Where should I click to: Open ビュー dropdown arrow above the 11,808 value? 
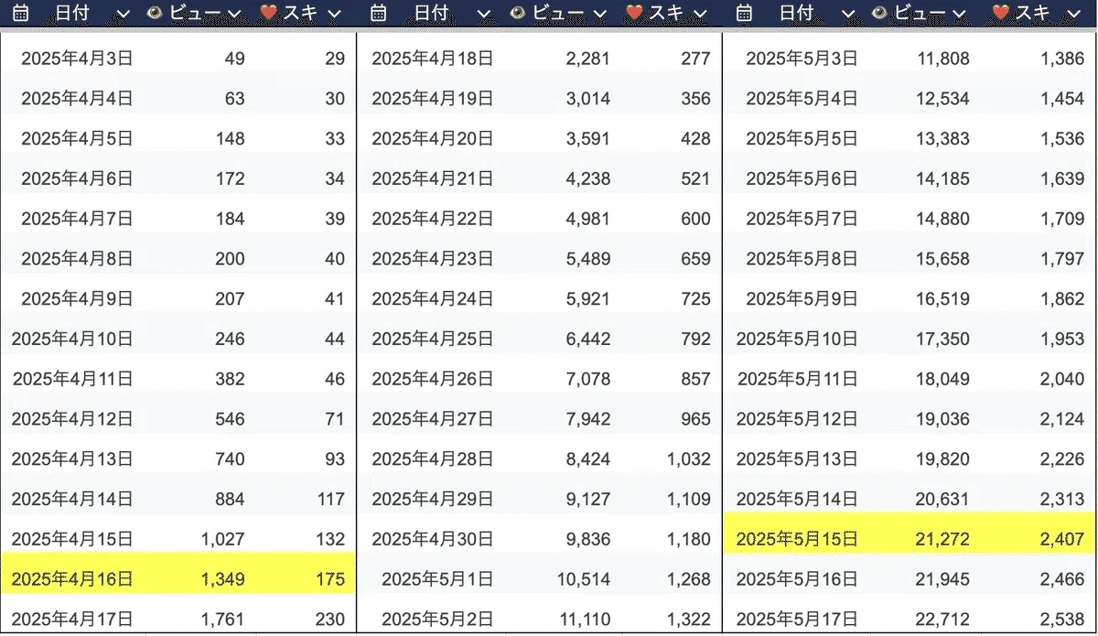pos(960,14)
